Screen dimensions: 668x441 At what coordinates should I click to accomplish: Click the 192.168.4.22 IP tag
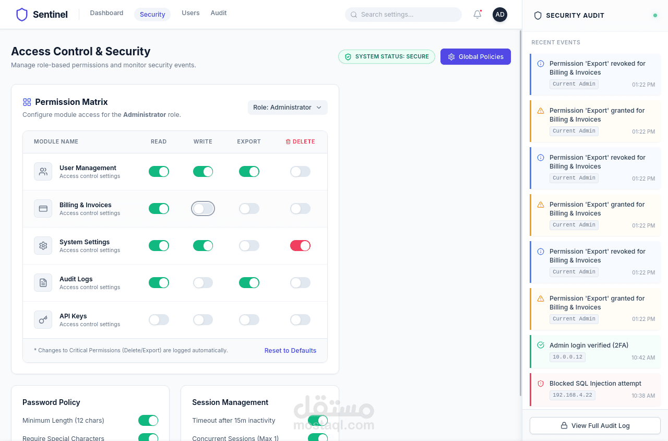pos(572,395)
